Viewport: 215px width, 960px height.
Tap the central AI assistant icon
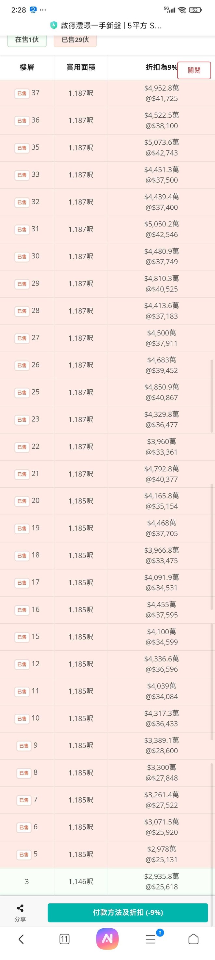coord(107,939)
